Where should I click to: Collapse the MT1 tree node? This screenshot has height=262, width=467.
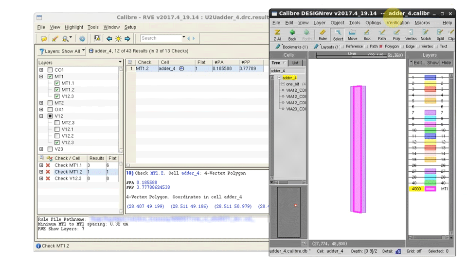coord(41,76)
